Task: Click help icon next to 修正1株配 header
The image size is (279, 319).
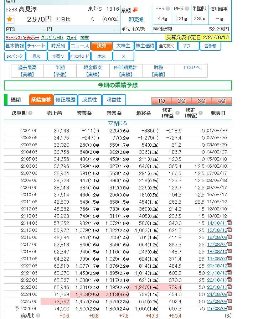Action: point(201,113)
